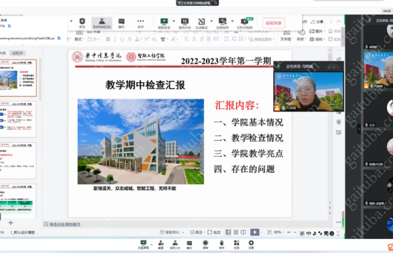Click the zoom out minus button
This screenshot has width=393, height=253.
coord(289,232)
